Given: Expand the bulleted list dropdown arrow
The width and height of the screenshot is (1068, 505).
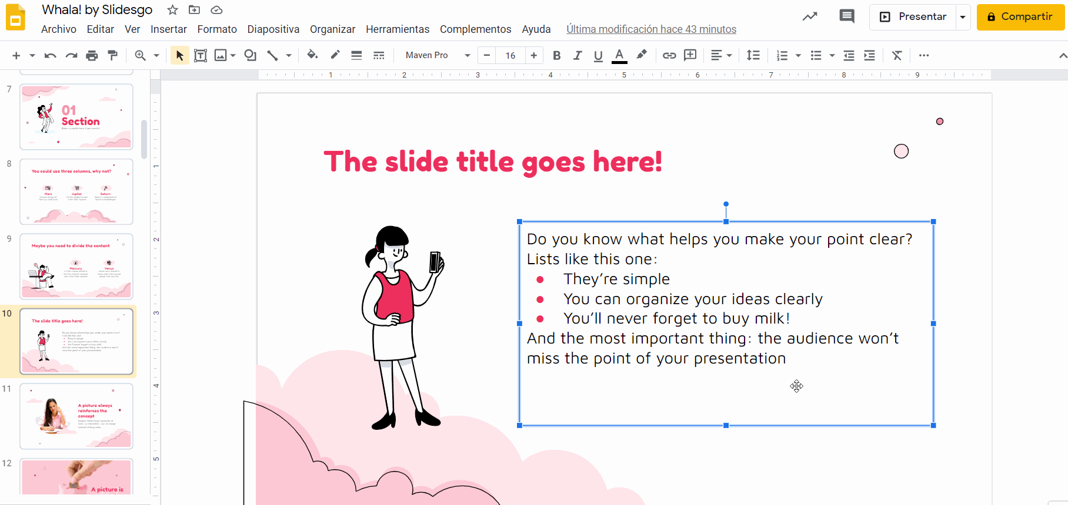Looking at the screenshot, I should tap(832, 55).
